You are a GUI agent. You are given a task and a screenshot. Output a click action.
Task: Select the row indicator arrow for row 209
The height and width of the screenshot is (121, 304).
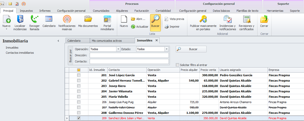(67, 118)
